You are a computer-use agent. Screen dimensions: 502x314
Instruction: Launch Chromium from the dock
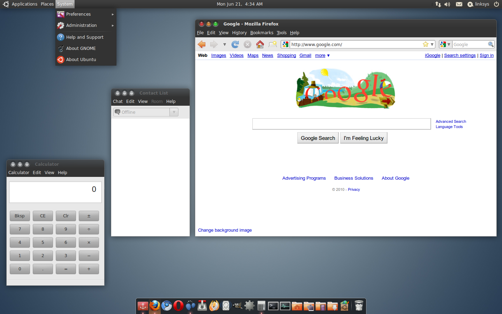(167, 306)
